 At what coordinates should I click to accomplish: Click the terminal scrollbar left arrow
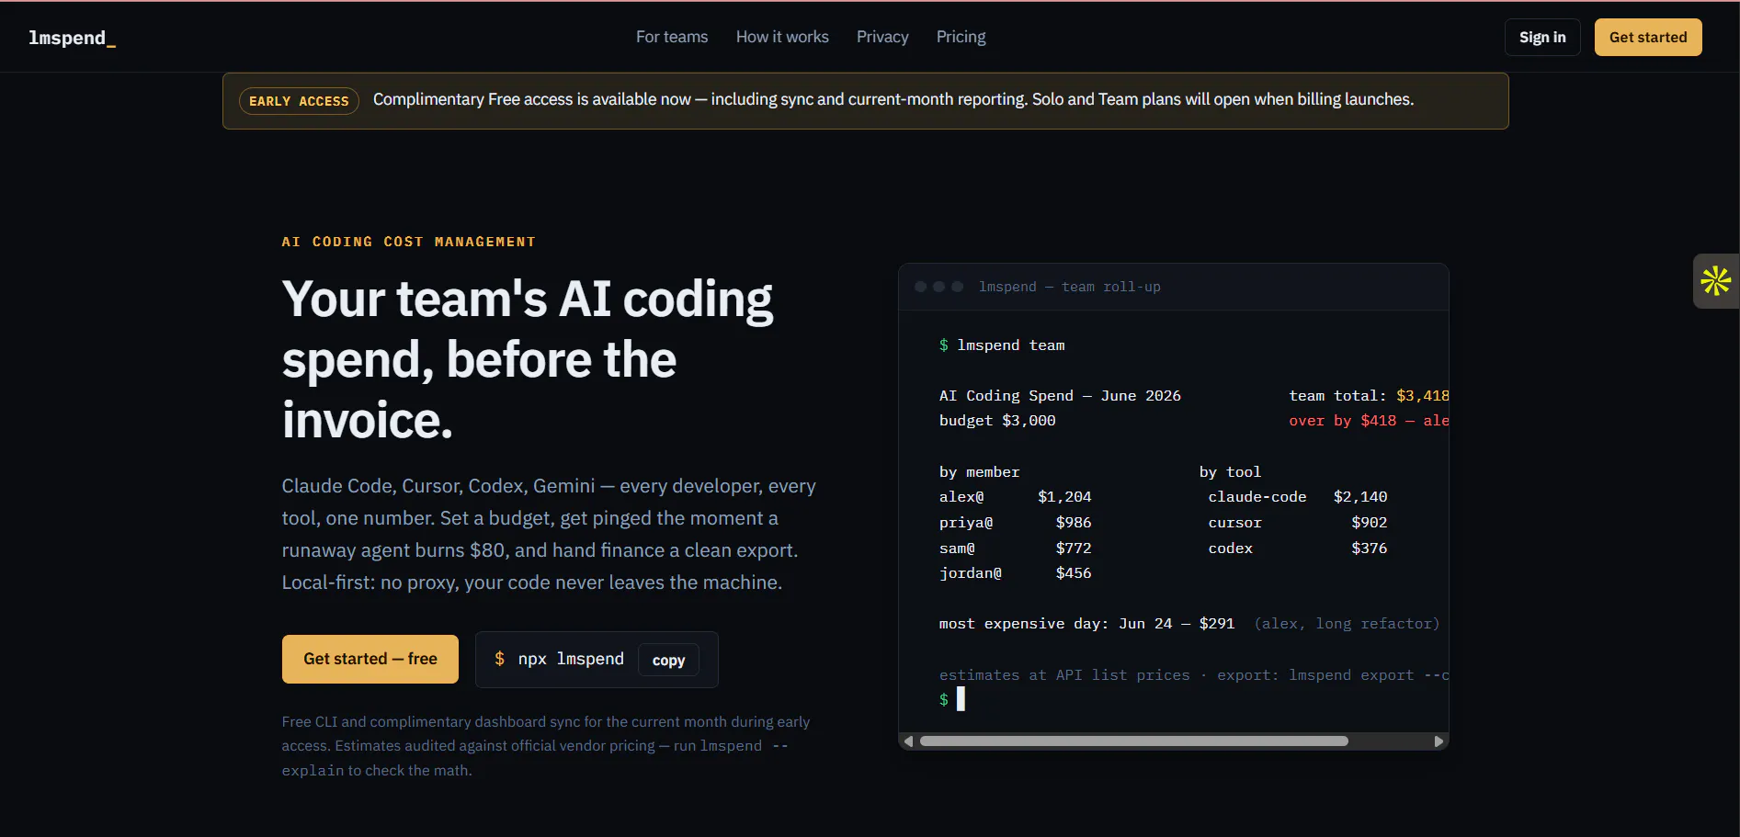(x=908, y=741)
